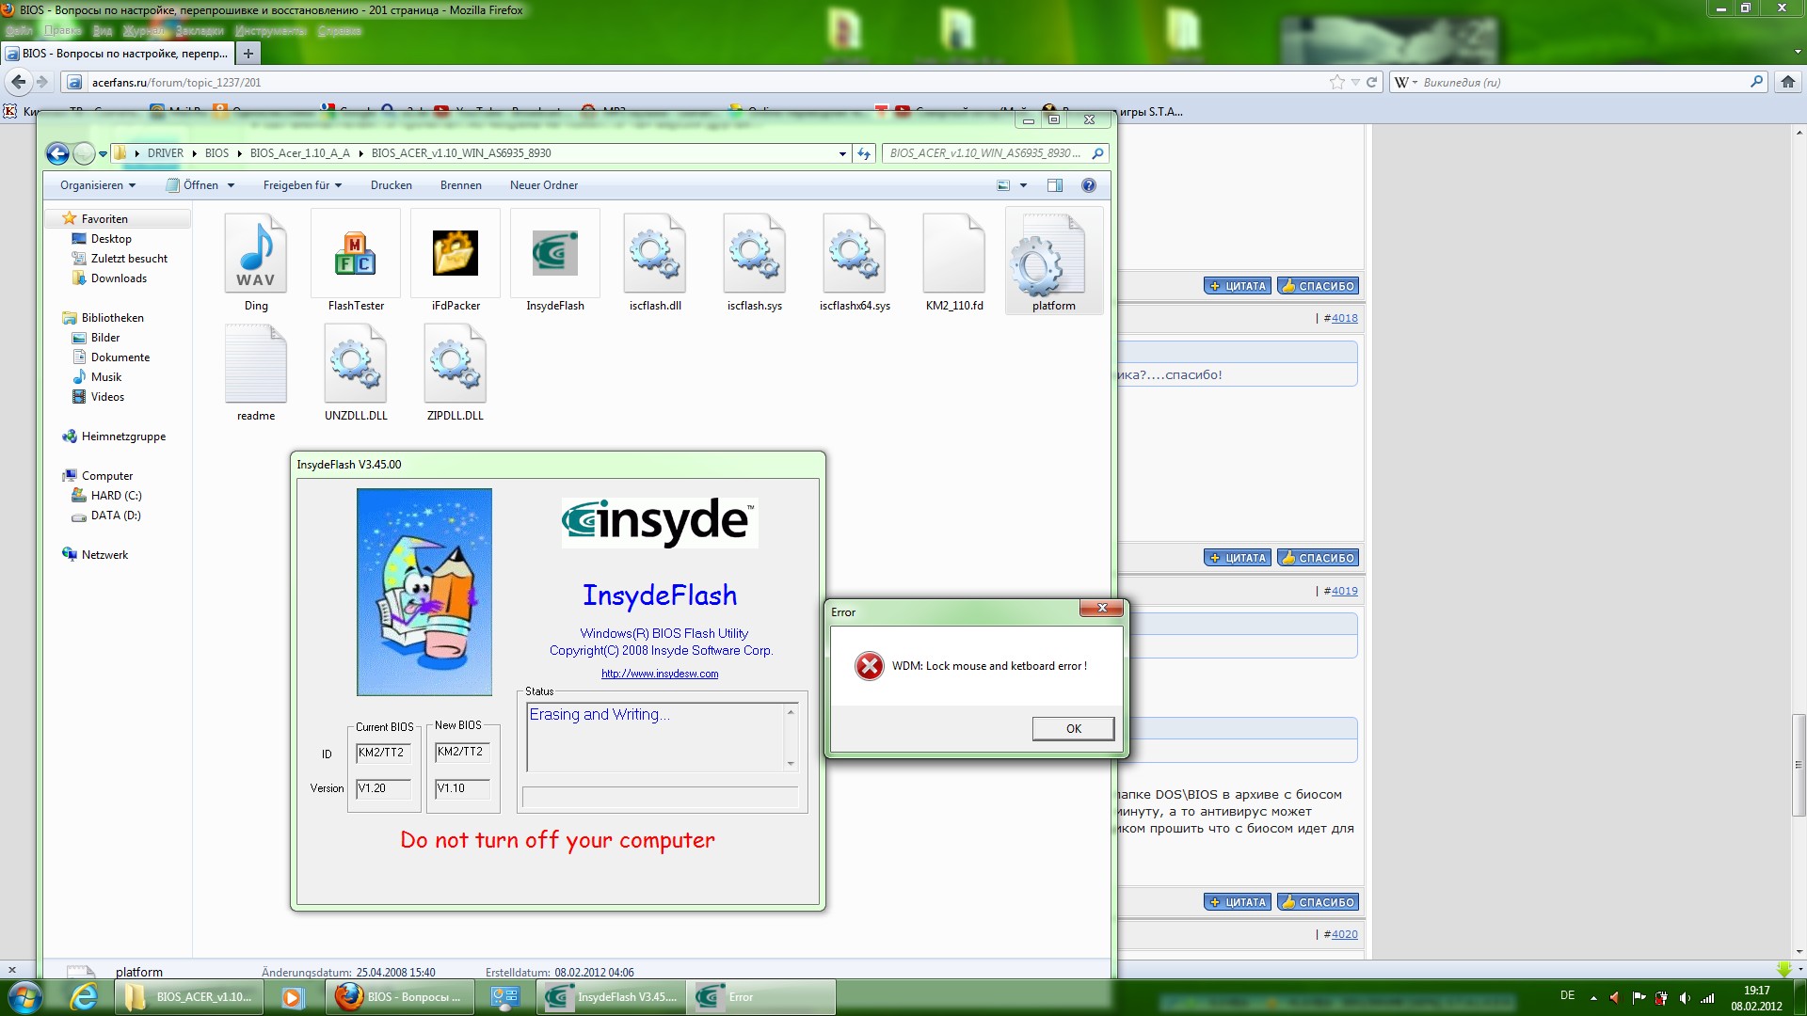The width and height of the screenshot is (1807, 1016).
Task: Bookmark page with Firefox star icon
Action: (x=1336, y=82)
